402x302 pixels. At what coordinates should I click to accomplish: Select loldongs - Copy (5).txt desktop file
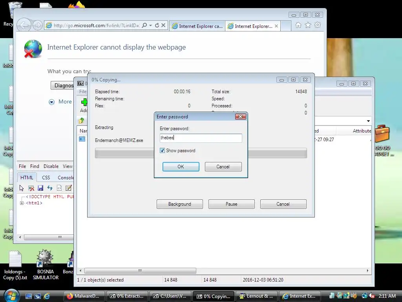[x=15, y=265]
